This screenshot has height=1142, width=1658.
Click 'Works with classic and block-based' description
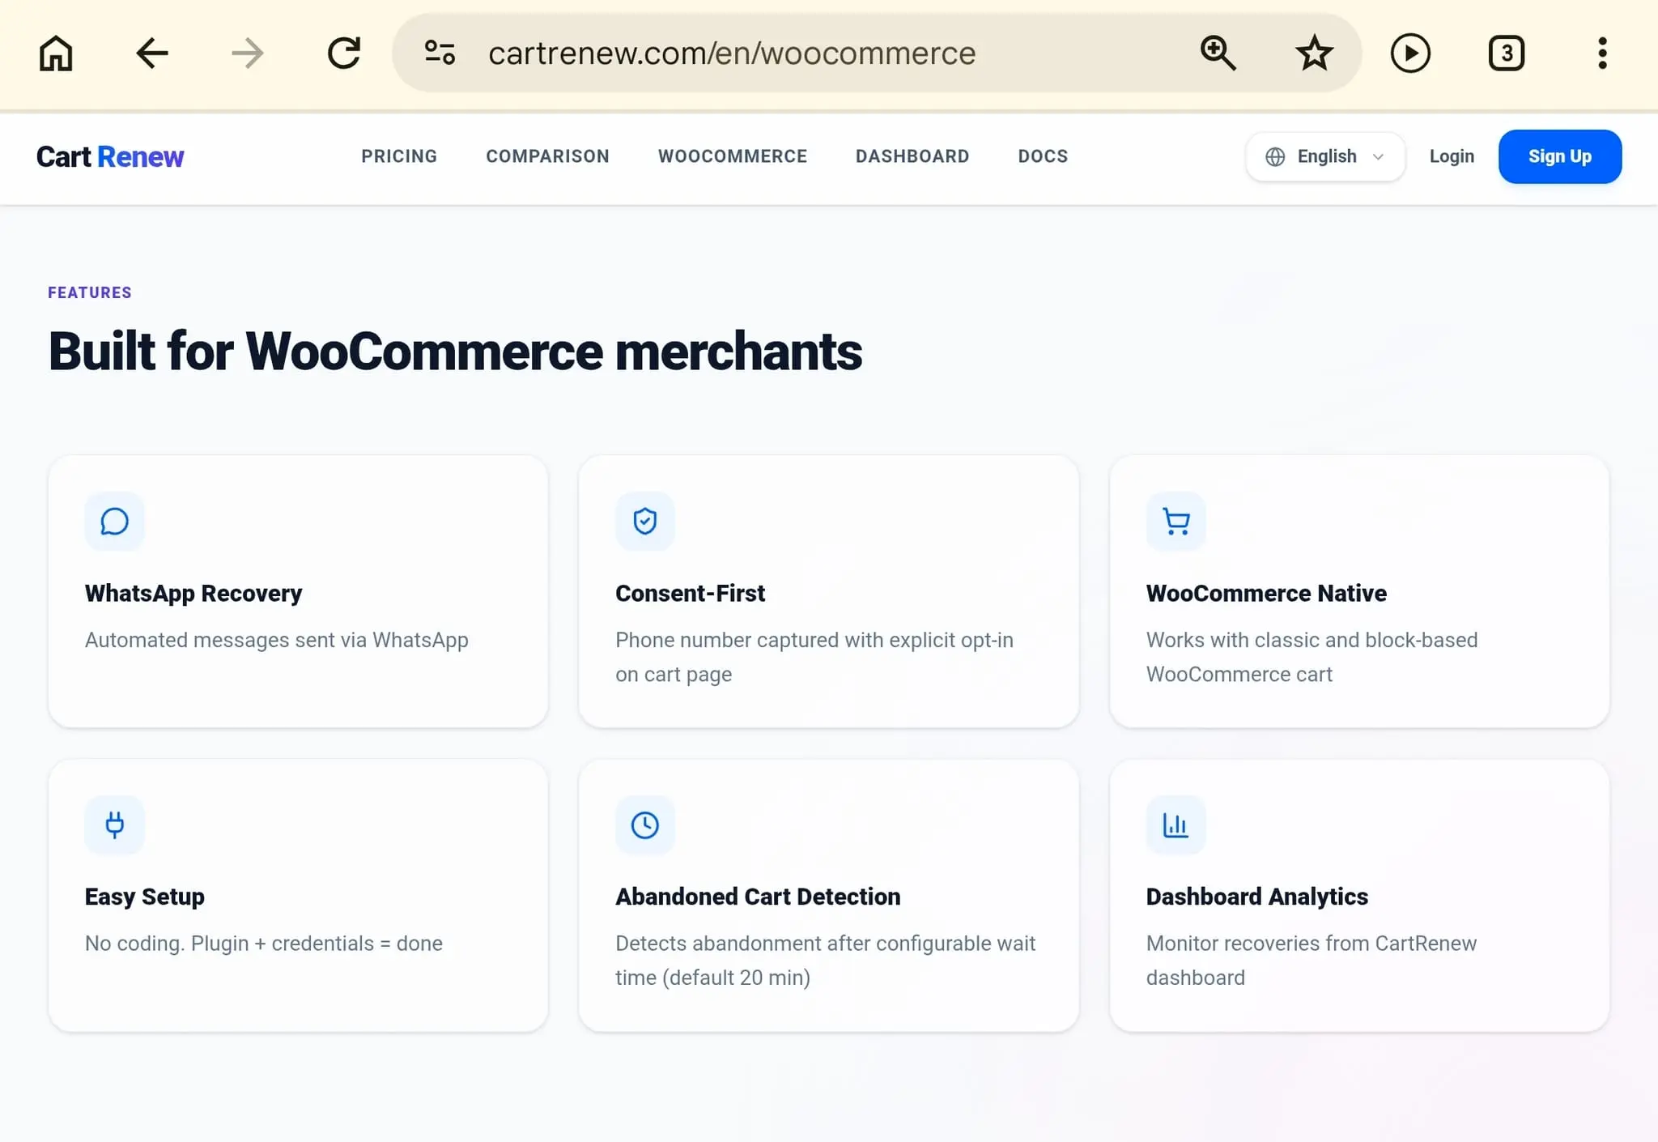[1312, 657]
